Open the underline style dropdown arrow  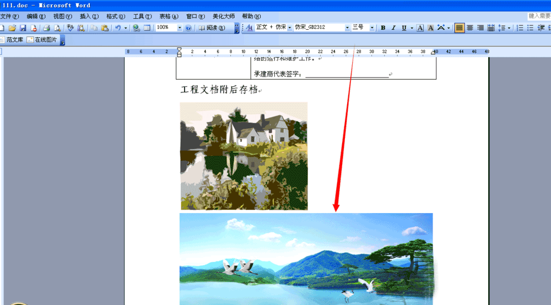(x=412, y=28)
